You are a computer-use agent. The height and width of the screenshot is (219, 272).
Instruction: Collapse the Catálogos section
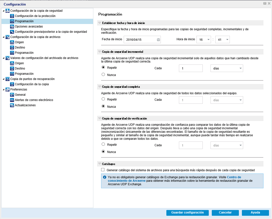pyautogui.click(x=100, y=164)
